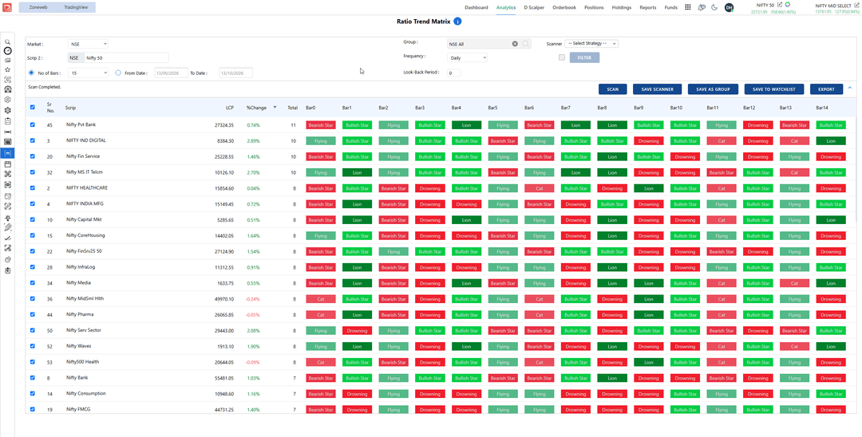The image size is (862, 437).
Task: Click the Nifty Pharma scrip name
Action: pyautogui.click(x=80, y=314)
